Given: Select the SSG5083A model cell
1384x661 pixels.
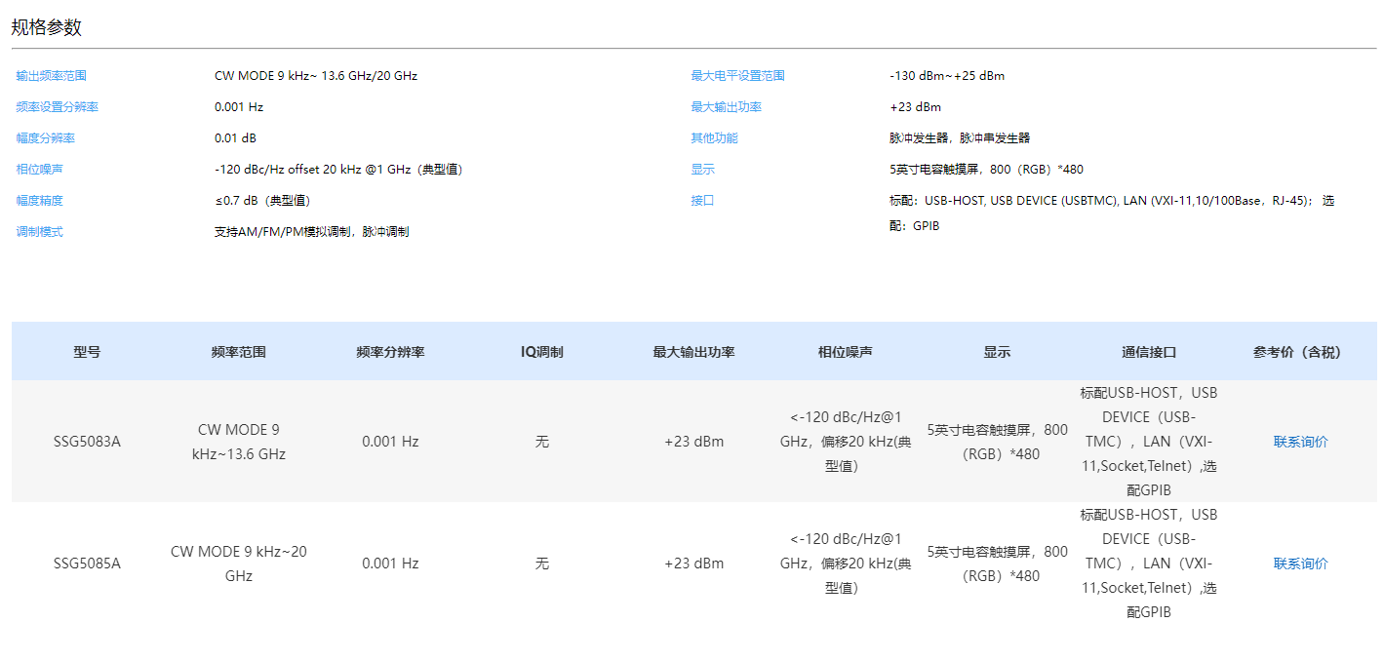Looking at the screenshot, I should 87,442.
